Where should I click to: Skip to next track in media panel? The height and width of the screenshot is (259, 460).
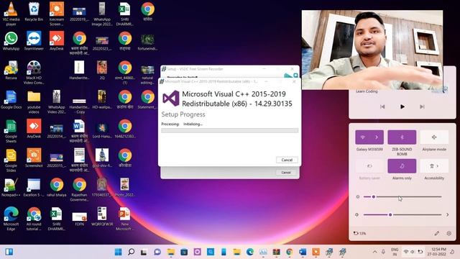pos(422,106)
